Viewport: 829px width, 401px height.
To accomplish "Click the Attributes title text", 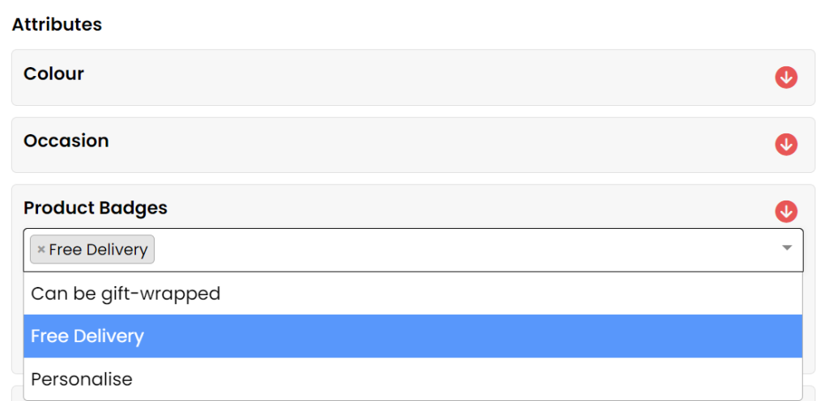I will click(x=57, y=24).
